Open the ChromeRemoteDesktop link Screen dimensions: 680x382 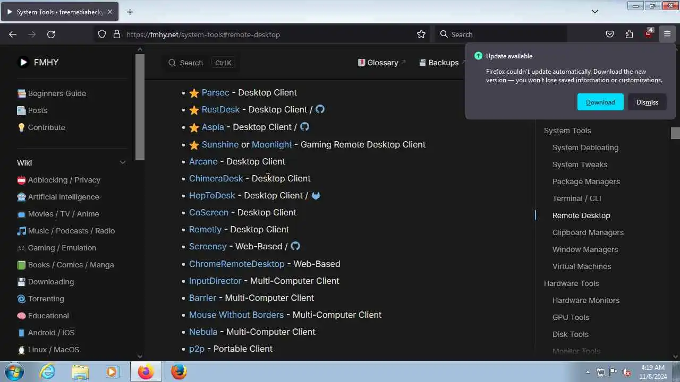[236, 264]
